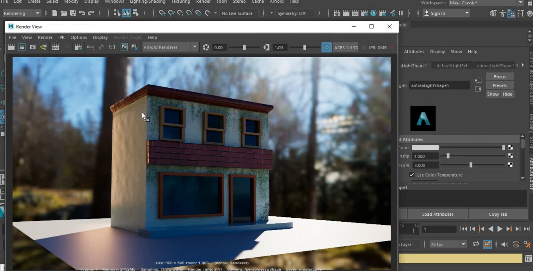Viewport: 533px width, 271px height.
Task: Click the Presets button
Action: click(500, 85)
